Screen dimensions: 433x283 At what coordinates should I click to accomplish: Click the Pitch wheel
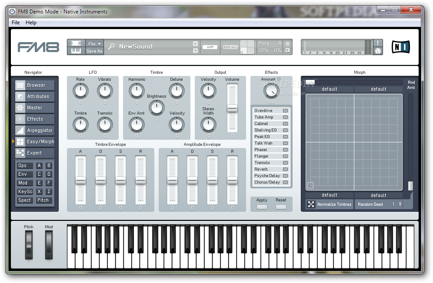coord(29,245)
